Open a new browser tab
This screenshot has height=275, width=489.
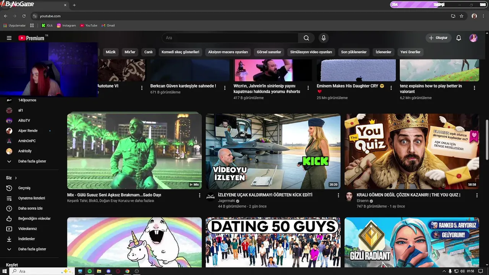click(x=74, y=5)
